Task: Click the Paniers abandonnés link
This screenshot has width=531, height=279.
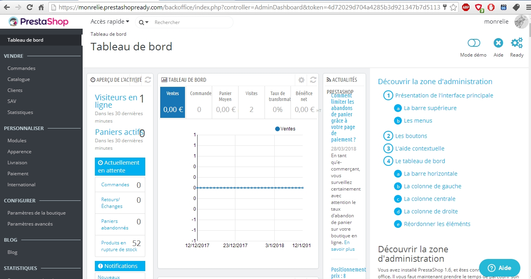Action: point(115,224)
